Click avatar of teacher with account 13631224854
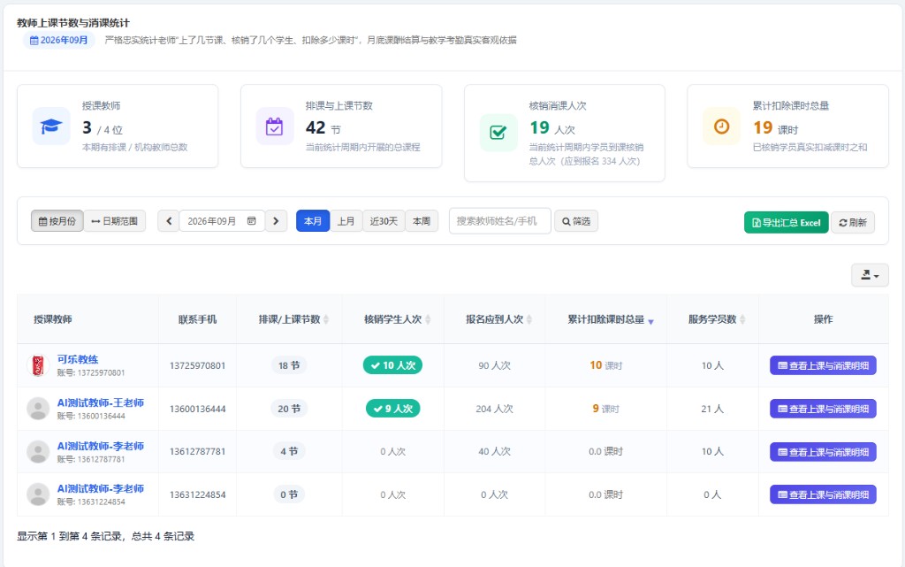Image resolution: width=905 pixels, height=567 pixels. [38, 494]
